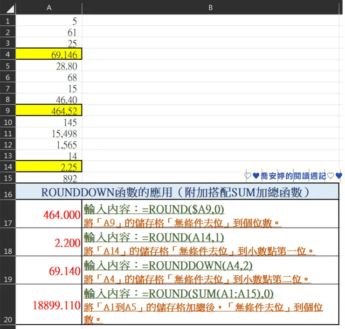Select row 14 header

8,166
